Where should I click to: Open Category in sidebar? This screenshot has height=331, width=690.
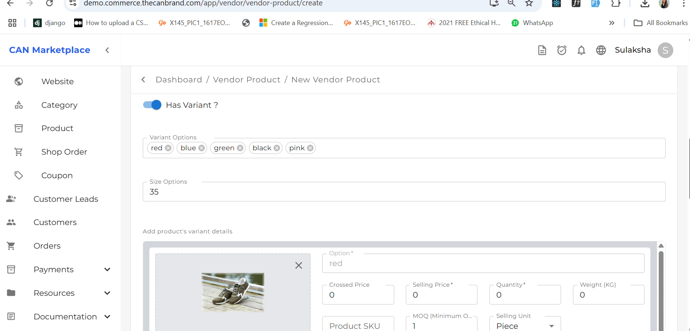(59, 105)
